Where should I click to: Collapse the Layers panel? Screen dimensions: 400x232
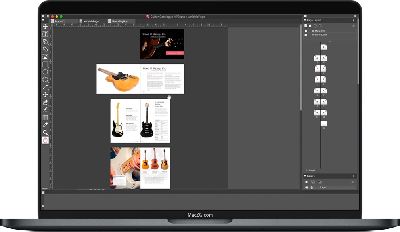point(305,176)
